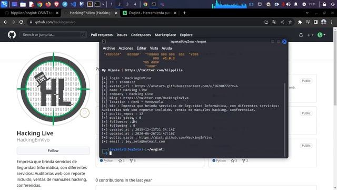The width and height of the screenshot is (337, 190).
Task: Expand the terminal launcher dropdown arrow
Action: pyautogui.click(x=103, y=4)
